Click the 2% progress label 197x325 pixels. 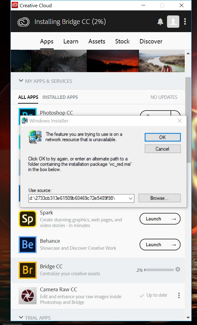coord(140,270)
